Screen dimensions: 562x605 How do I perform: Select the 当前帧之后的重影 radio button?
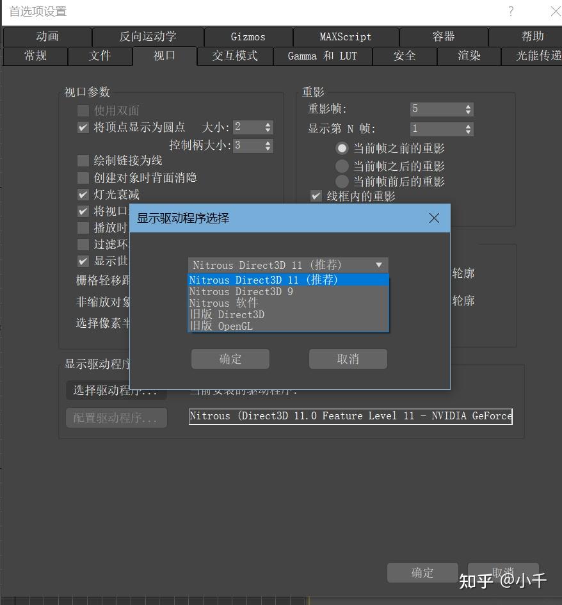coord(342,166)
